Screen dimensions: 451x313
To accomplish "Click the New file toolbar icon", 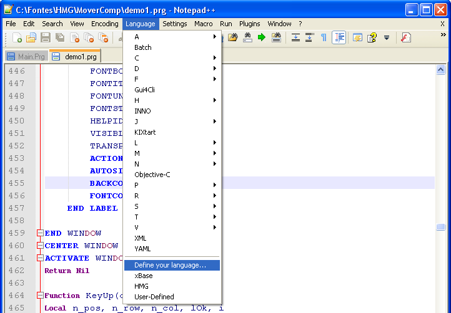I will [17, 38].
